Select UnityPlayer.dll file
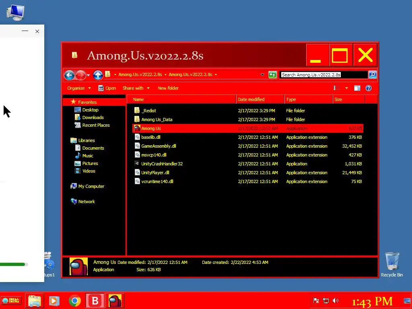The width and height of the screenshot is (412, 309). pos(248,173)
